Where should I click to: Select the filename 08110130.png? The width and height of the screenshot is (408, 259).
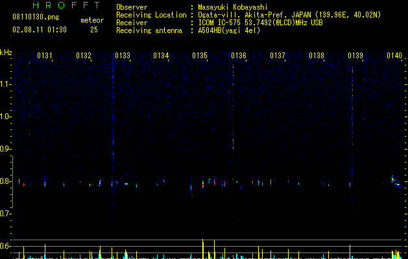[x=36, y=17]
